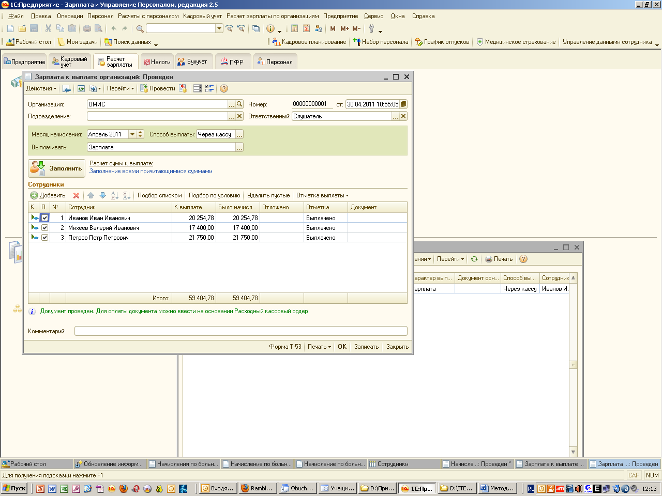Image resolution: width=662 pixels, height=496 pixels.
Task: Click the Firefox icon in quick launch
Action: point(123,488)
